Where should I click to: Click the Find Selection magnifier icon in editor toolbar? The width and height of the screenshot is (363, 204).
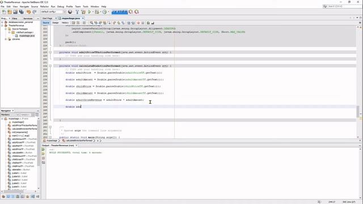92,23
